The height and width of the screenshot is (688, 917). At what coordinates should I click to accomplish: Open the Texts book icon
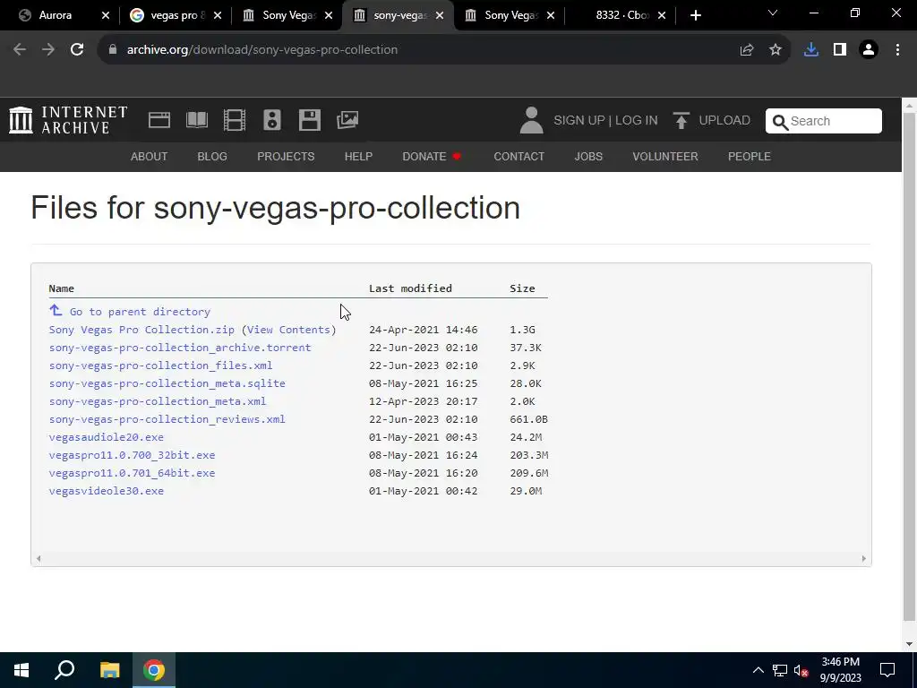[x=197, y=120]
